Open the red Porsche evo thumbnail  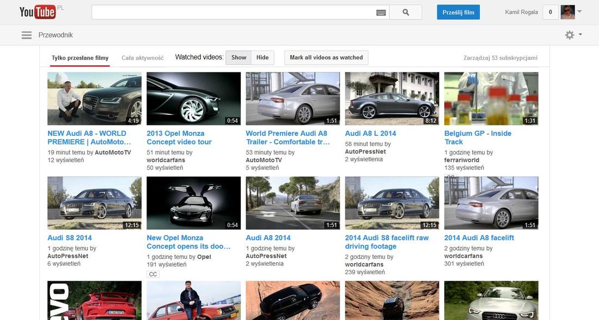pos(94,300)
